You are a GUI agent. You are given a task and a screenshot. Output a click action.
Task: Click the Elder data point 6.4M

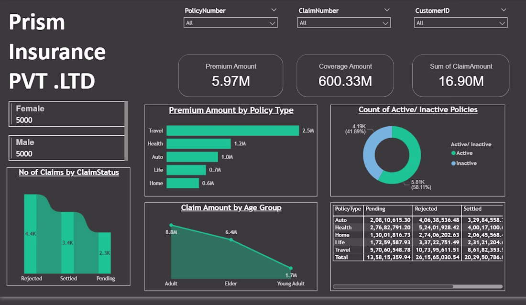231,240
